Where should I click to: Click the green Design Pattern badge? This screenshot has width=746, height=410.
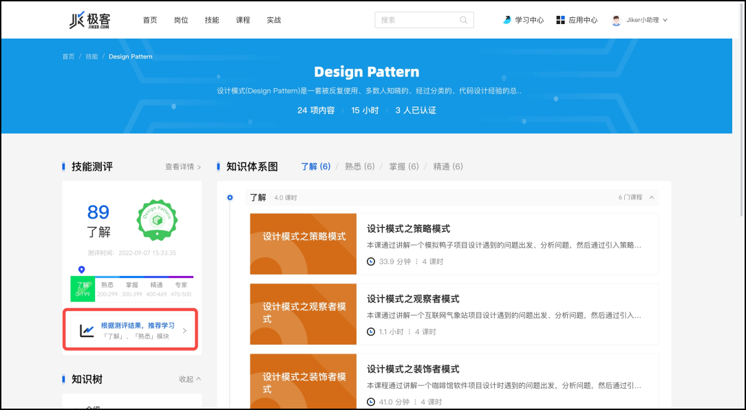click(157, 220)
